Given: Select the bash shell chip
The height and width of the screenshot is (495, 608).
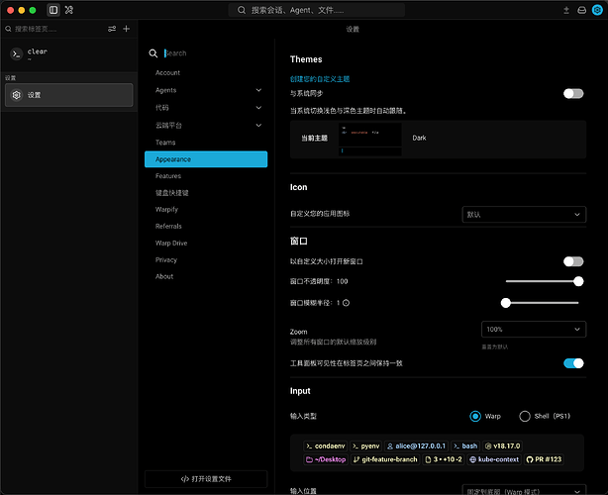Looking at the screenshot, I should [465, 446].
